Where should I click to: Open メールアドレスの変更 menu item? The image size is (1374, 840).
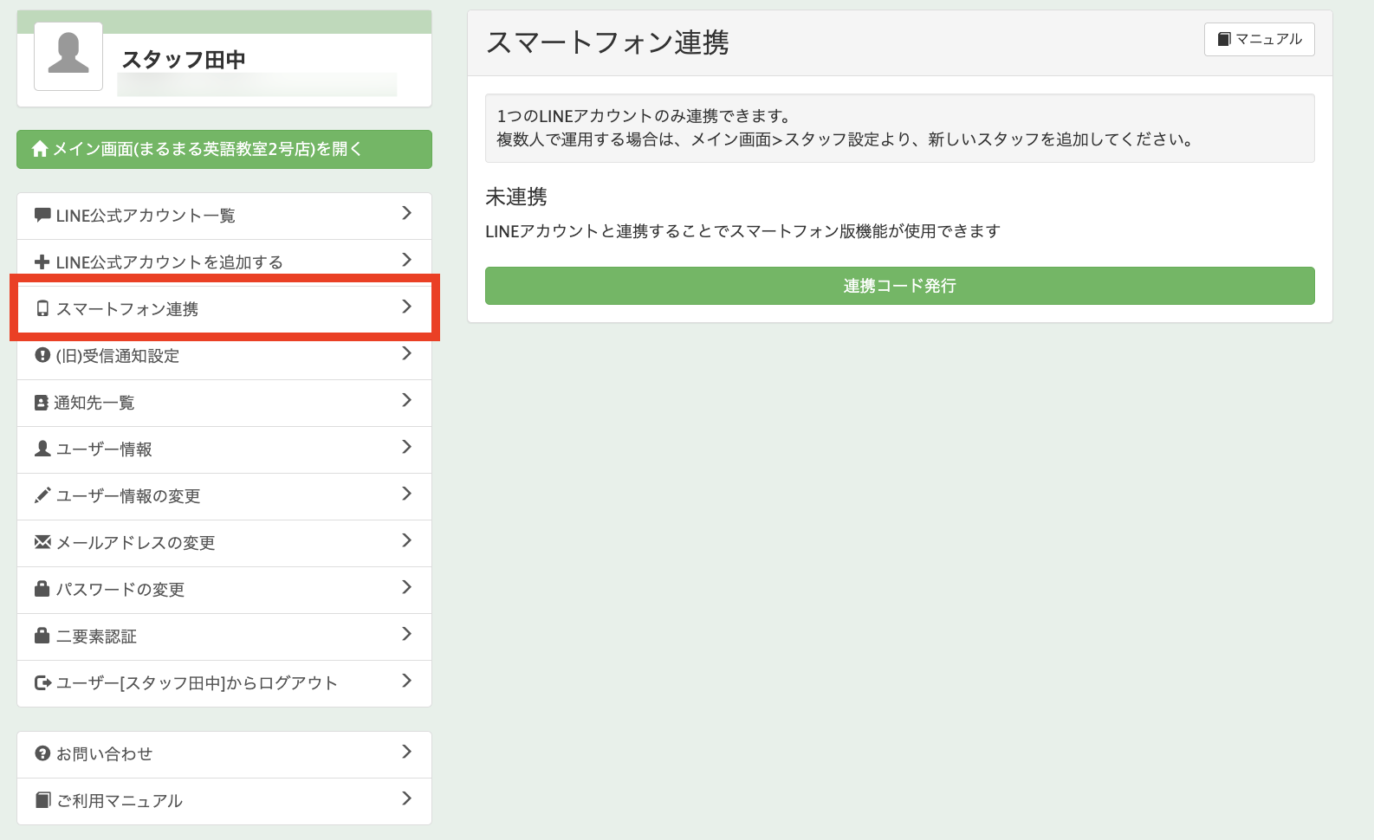pos(224,543)
